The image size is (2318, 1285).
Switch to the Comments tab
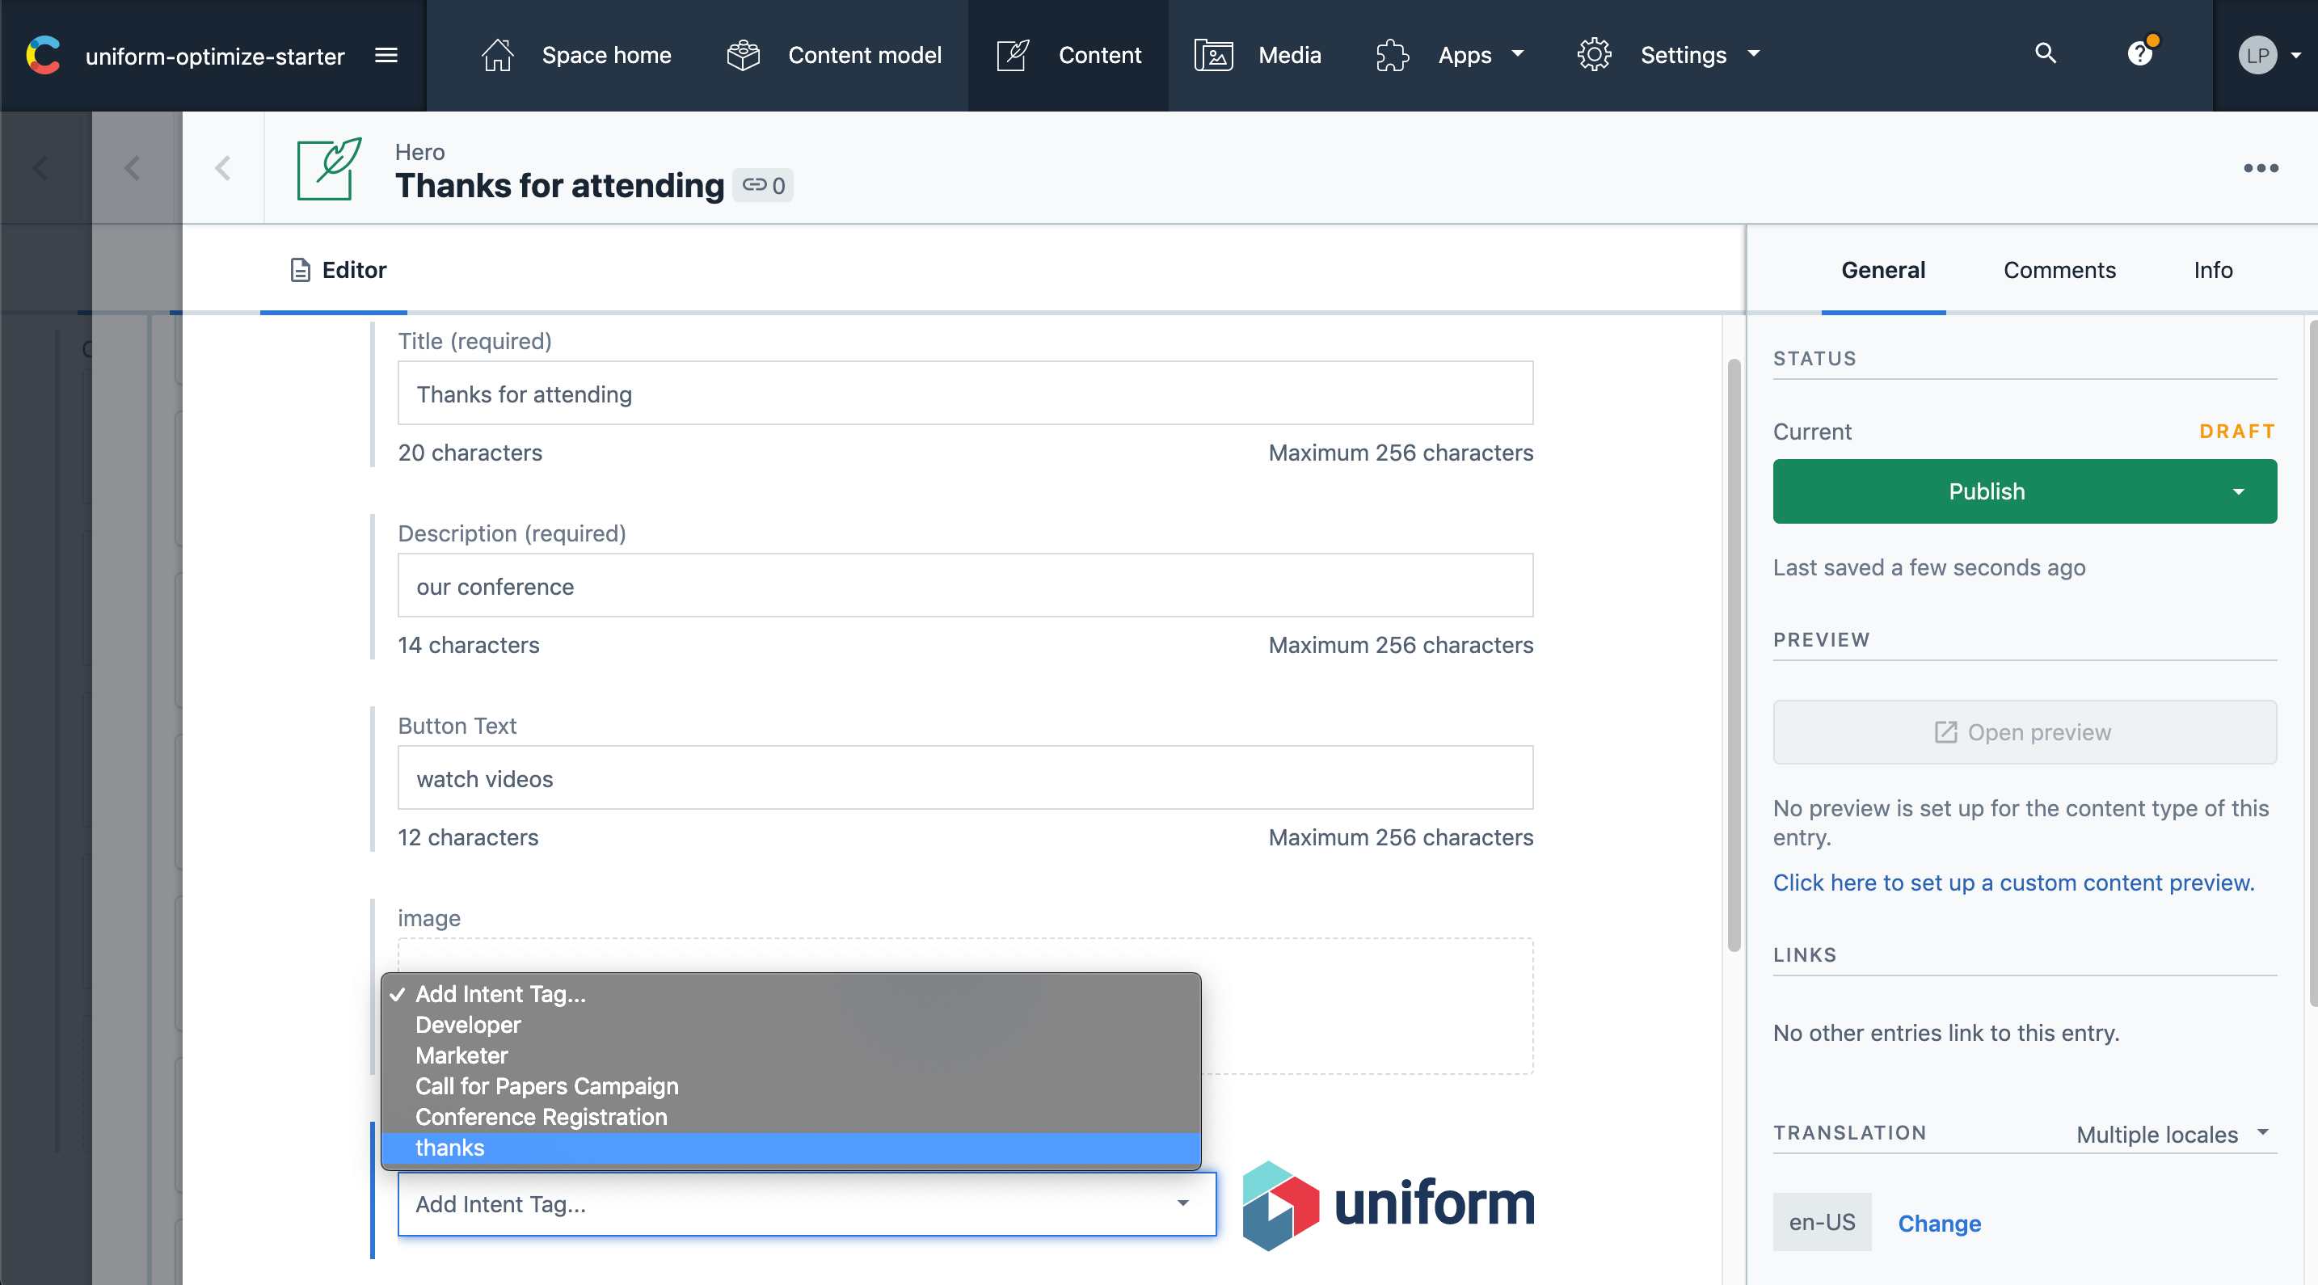[x=2059, y=270]
